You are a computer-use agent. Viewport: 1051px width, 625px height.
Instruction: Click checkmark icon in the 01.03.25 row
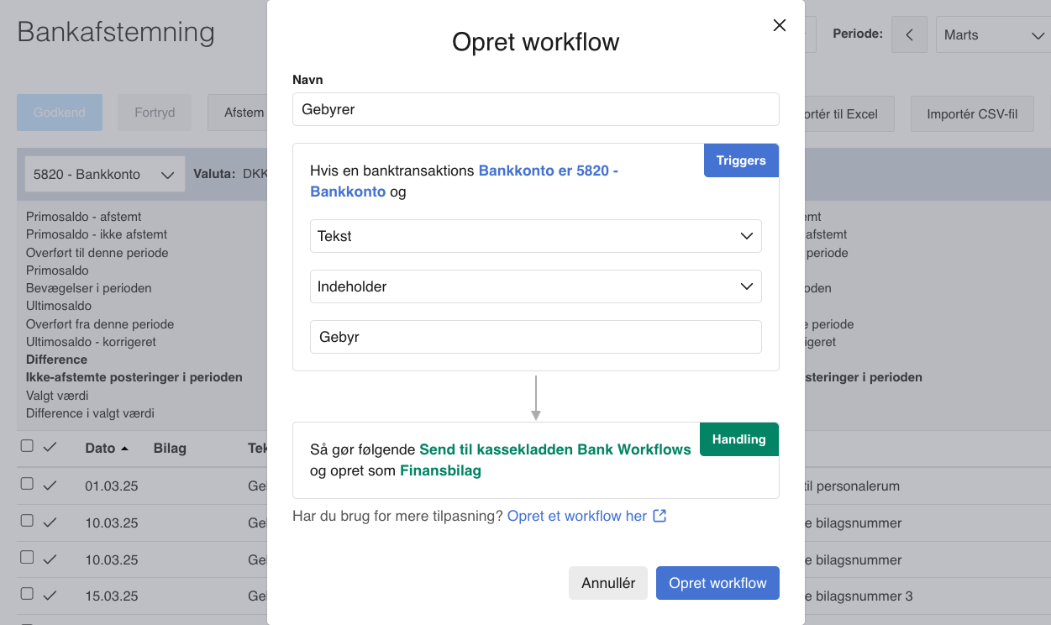click(x=50, y=485)
